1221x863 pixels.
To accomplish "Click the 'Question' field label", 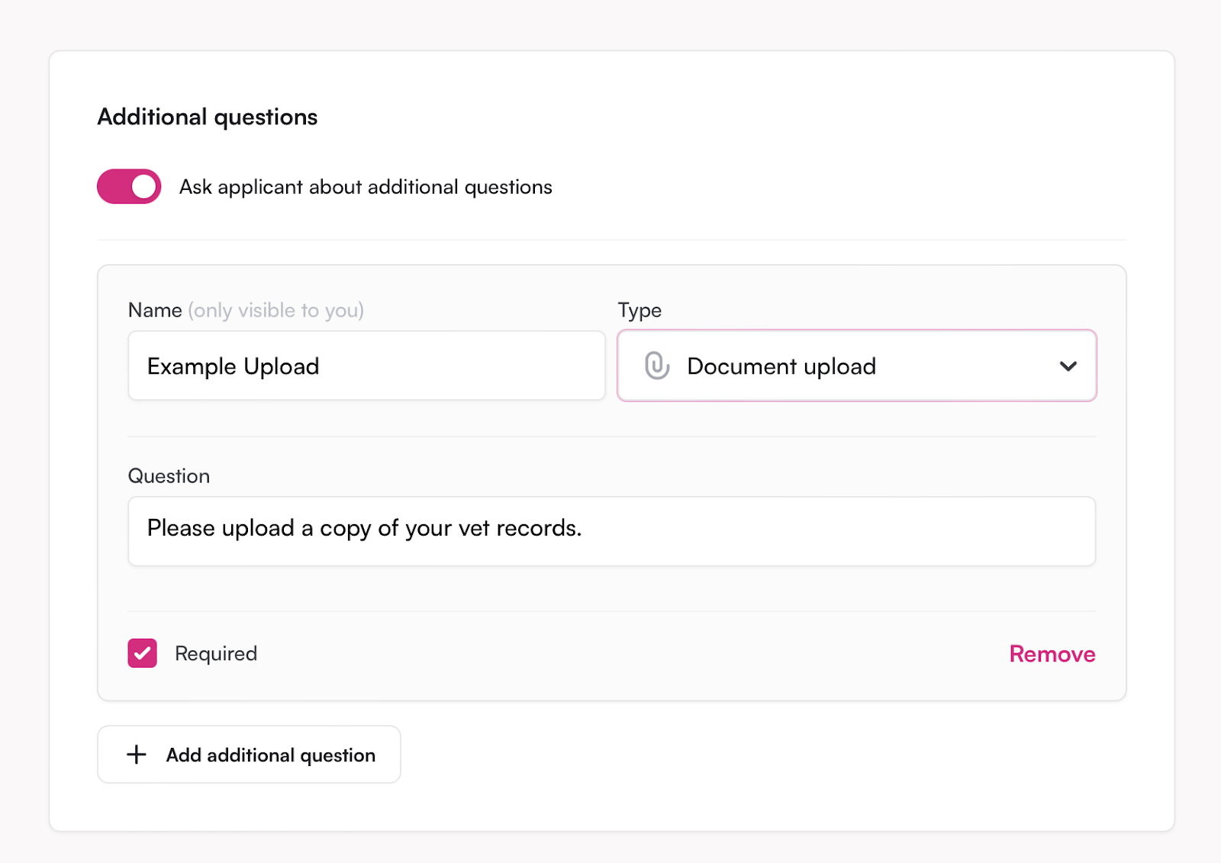I will pos(169,476).
